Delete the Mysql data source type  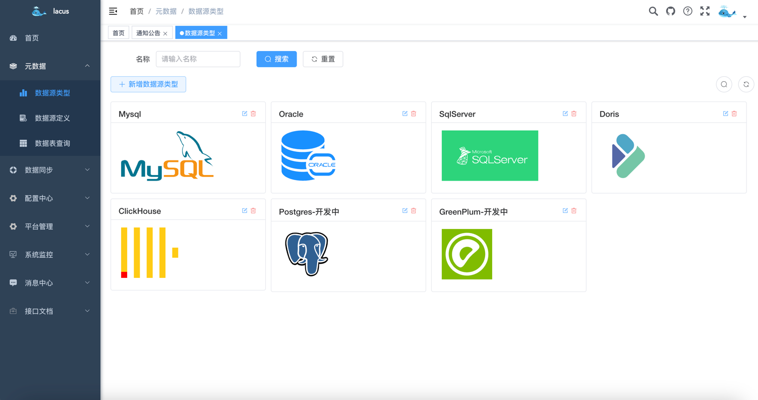[253, 113]
